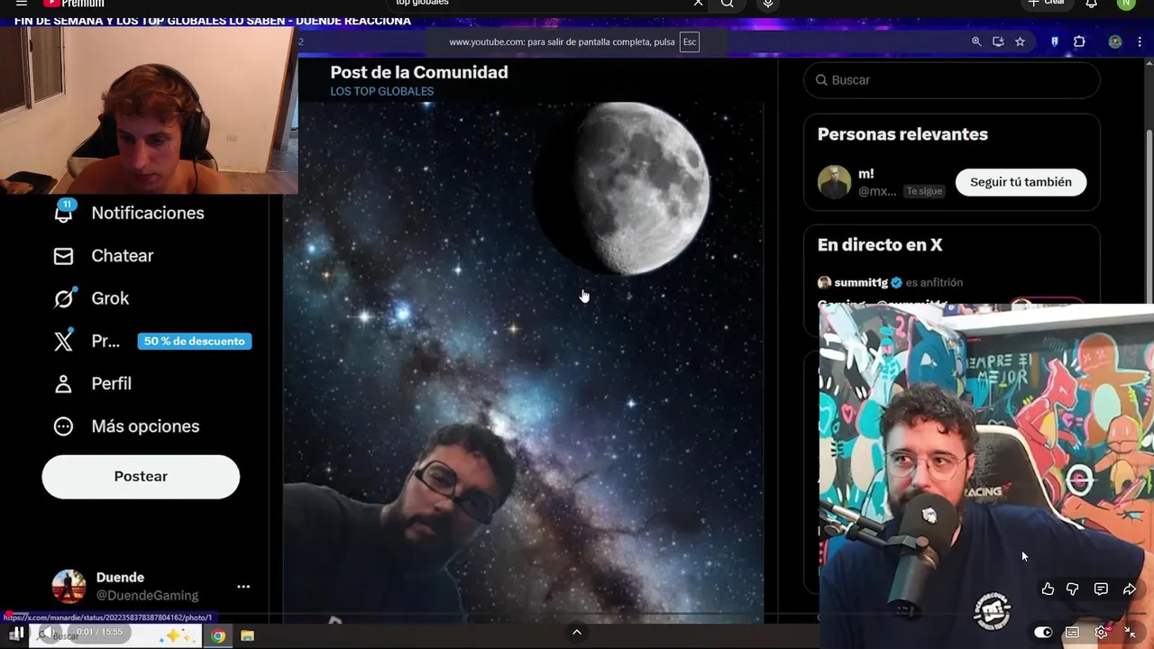The image size is (1154, 649).
Task: Click the channel watermark logo
Action: pos(993,609)
